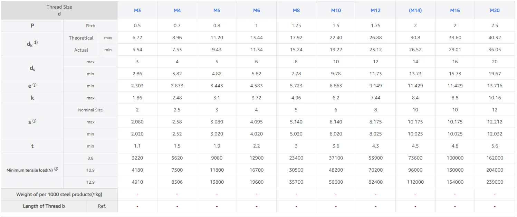The width and height of the screenshot is (517, 217).
Task: Click the dk row label
Action: pos(32,44)
